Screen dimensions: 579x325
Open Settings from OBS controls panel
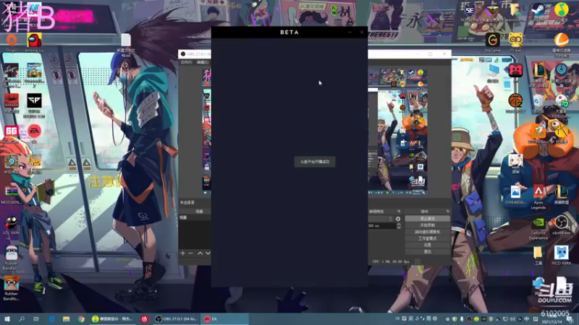427,245
